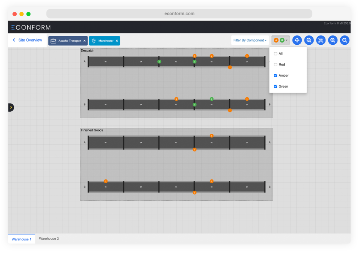This screenshot has width=363, height=261.
Task: Click the zoom out magnifier with minus
Action: (345, 40)
